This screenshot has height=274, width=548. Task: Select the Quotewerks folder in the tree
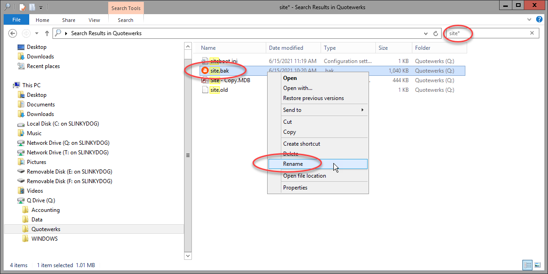click(46, 229)
